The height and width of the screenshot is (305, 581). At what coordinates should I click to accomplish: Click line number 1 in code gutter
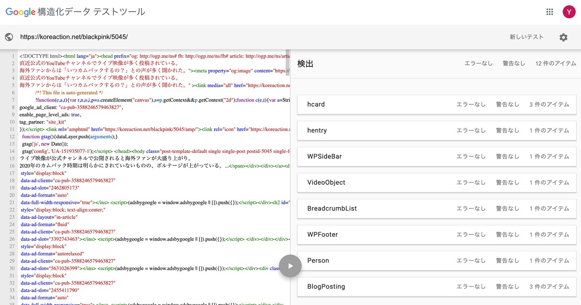(x=13, y=56)
